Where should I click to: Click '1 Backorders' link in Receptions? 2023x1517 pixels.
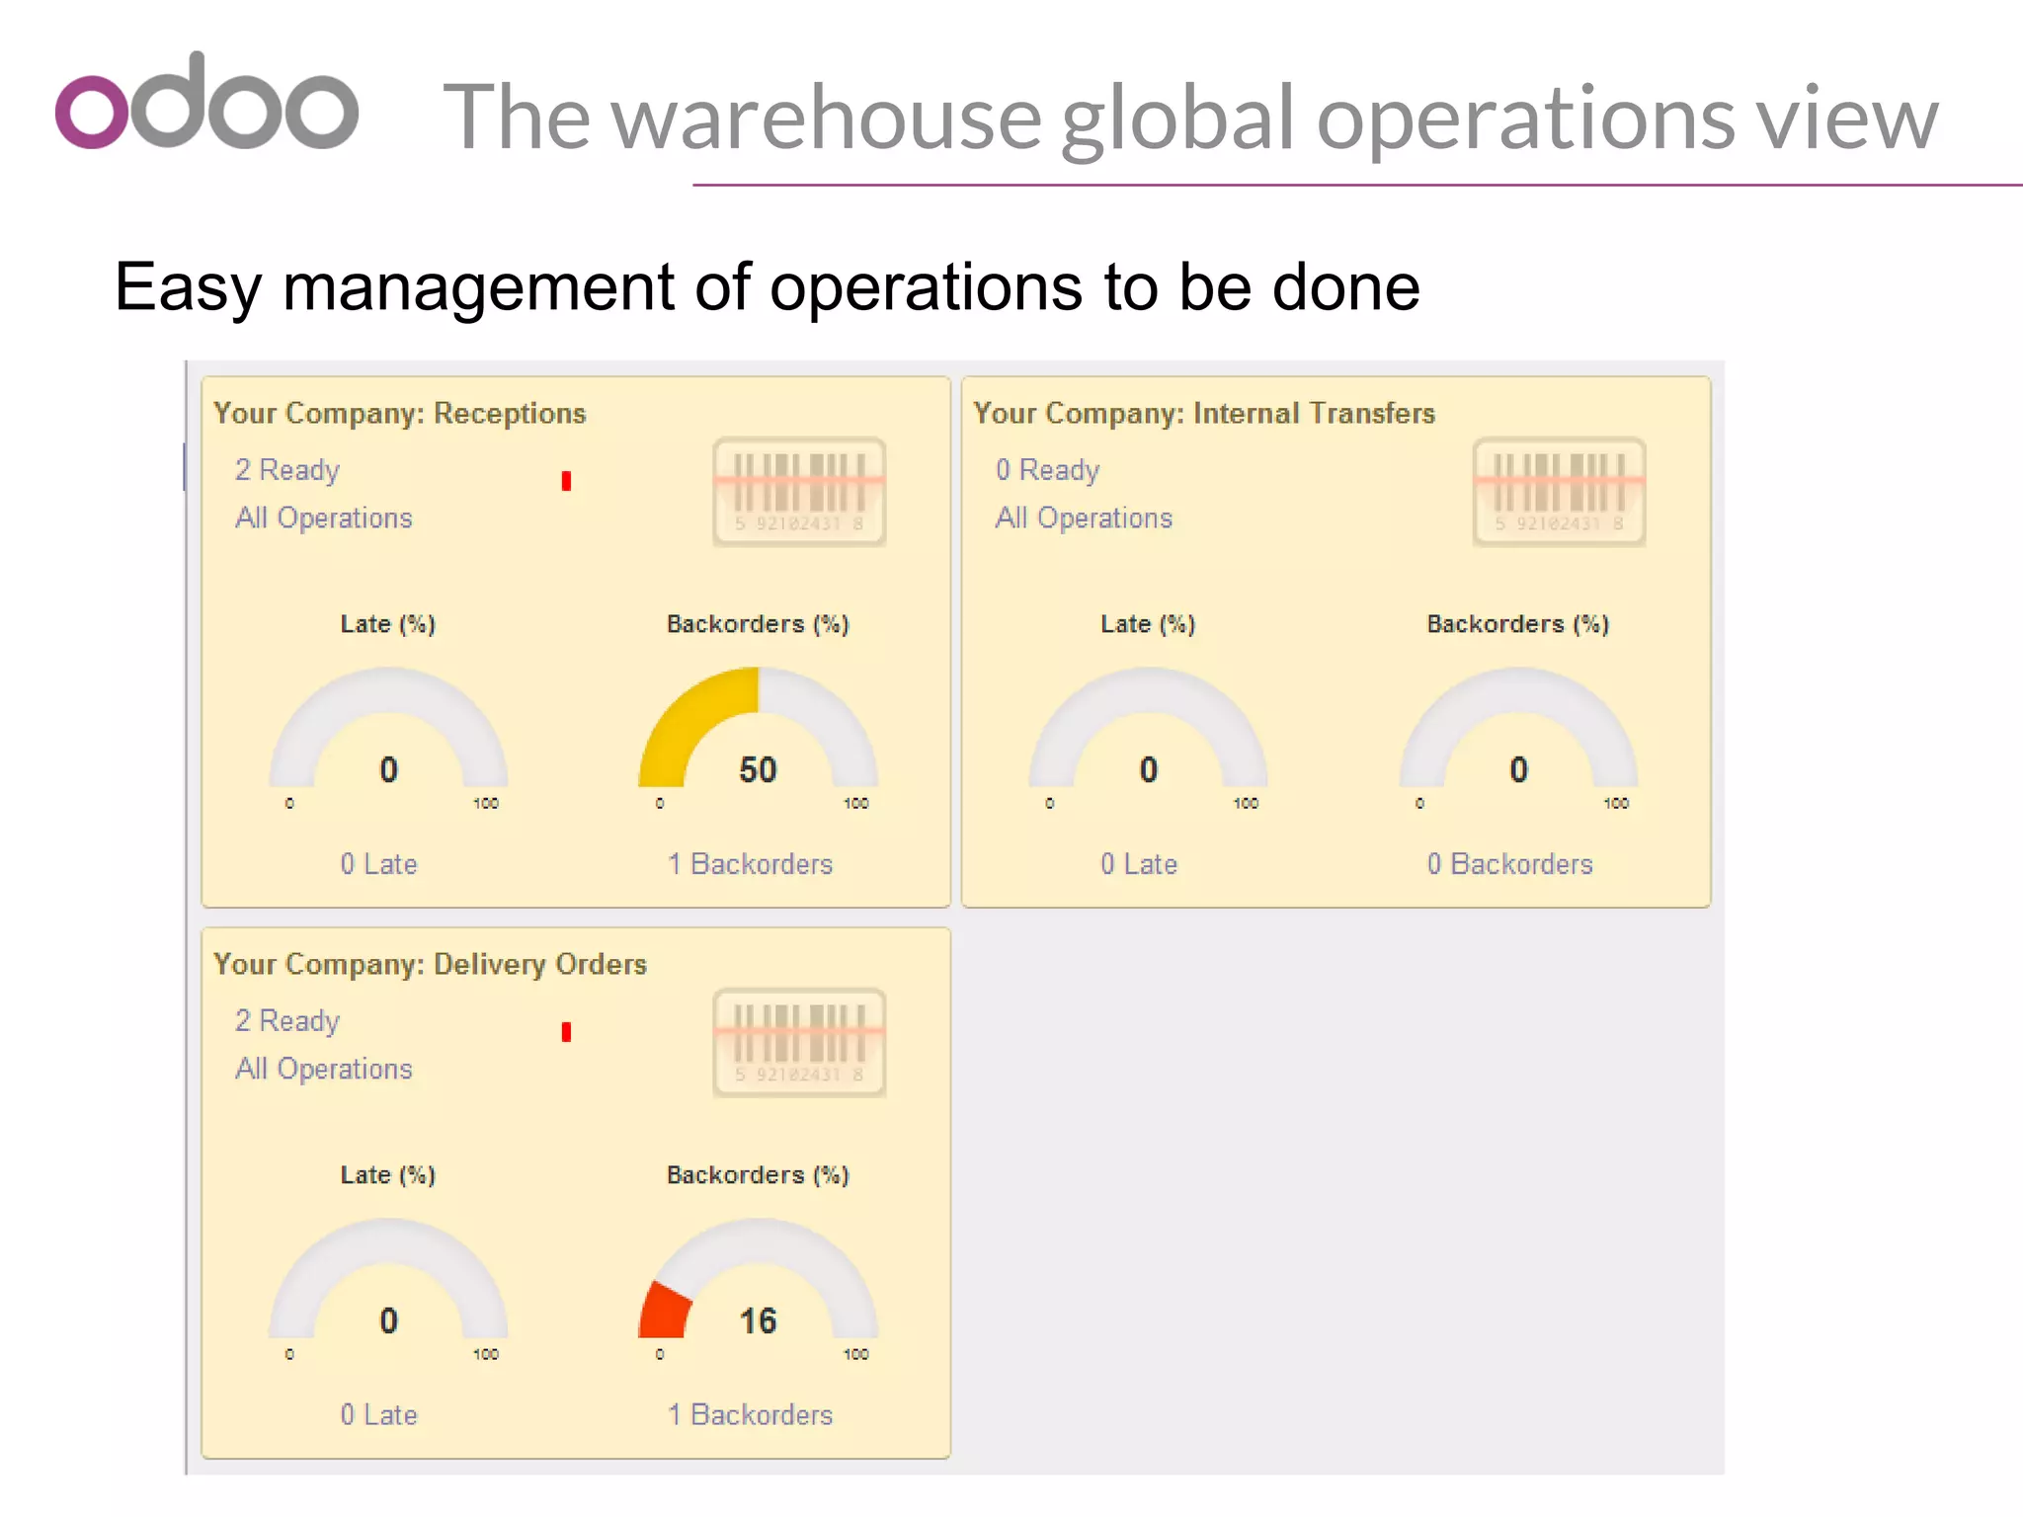750,864
